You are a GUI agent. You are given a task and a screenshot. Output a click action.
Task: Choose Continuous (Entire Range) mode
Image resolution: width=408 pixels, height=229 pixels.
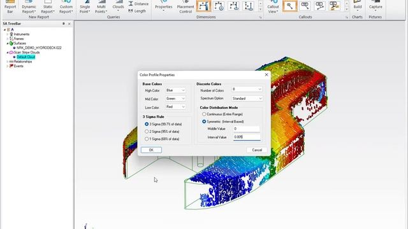pos(204,114)
